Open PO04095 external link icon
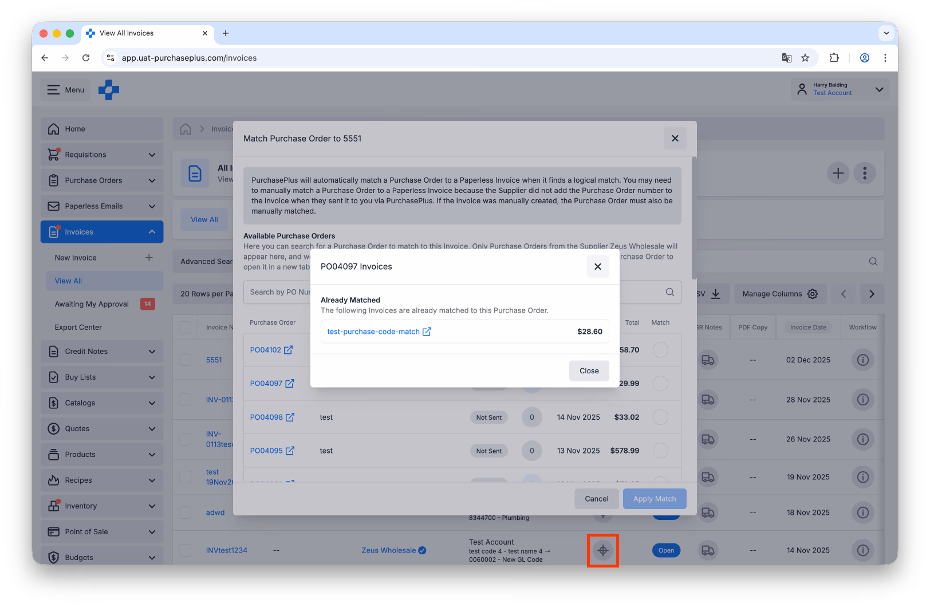This screenshot has width=930, height=607. pos(290,451)
